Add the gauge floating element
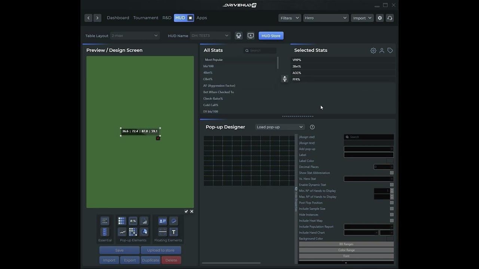Screen dimensions: 479x269 click(x=174, y=221)
